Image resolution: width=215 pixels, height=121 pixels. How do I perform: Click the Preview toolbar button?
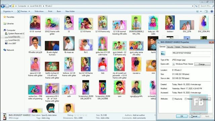pyautogui.click(x=22, y=11)
